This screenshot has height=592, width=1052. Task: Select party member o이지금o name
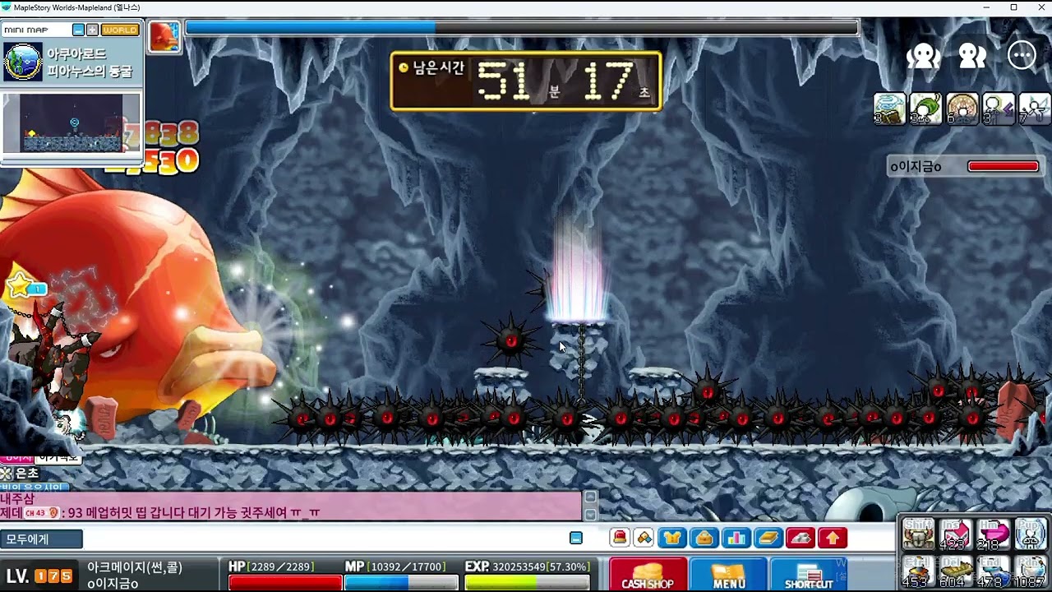916,167
